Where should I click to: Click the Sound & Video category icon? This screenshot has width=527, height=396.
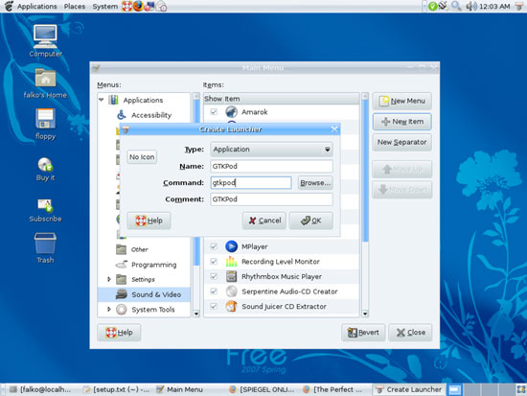point(122,294)
